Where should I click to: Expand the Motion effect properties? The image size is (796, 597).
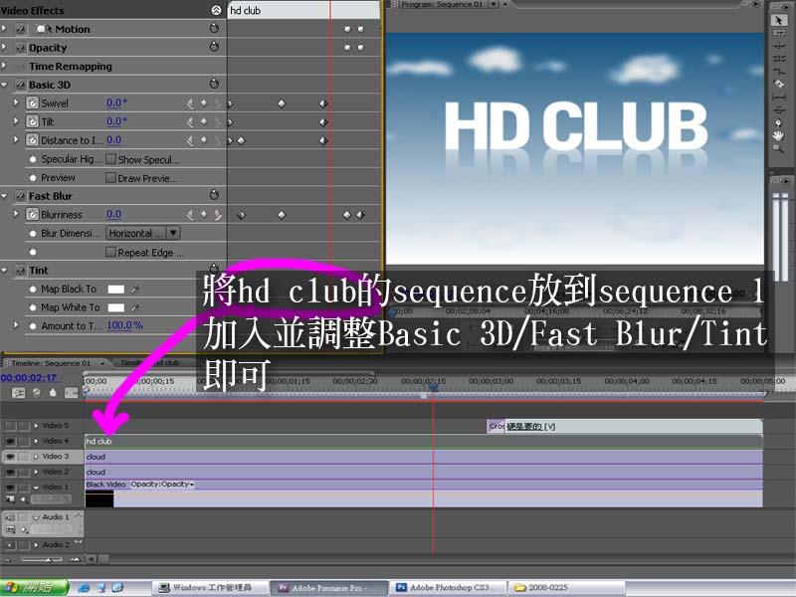tap(5, 30)
